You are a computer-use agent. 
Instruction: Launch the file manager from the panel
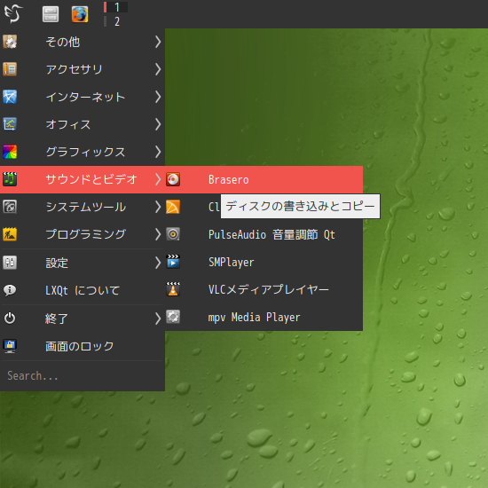click(51, 14)
